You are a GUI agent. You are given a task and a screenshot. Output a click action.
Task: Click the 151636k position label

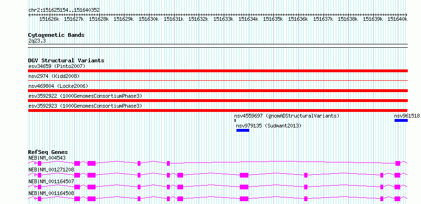(x=298, y=19)
